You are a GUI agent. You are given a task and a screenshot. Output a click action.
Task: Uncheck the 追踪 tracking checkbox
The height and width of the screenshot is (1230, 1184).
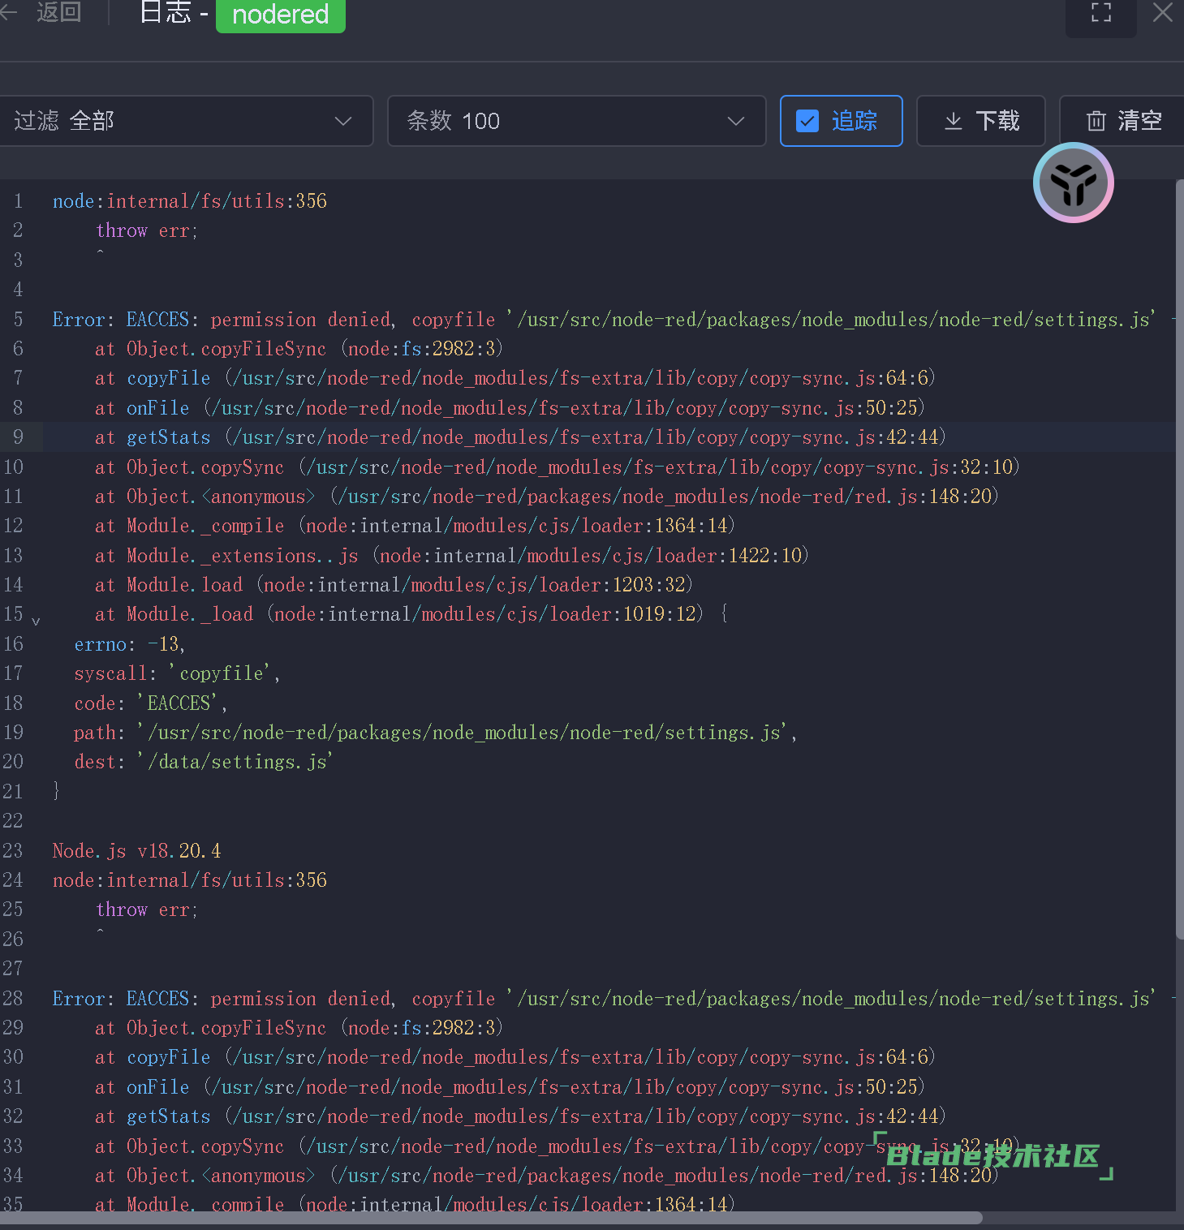click(x=807, y=121)
